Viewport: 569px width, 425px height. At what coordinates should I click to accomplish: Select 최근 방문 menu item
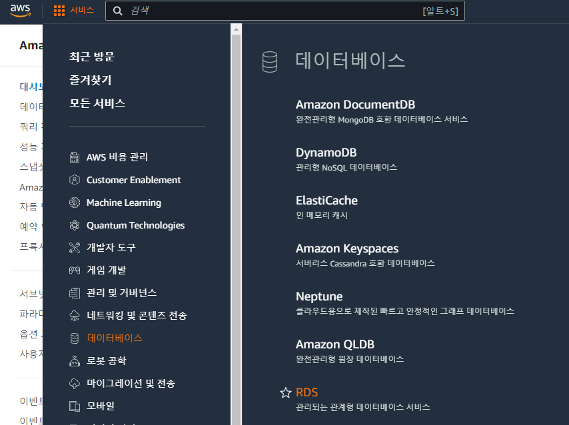(x=92, y=57)
